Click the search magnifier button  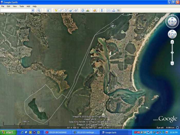[39, 10]
